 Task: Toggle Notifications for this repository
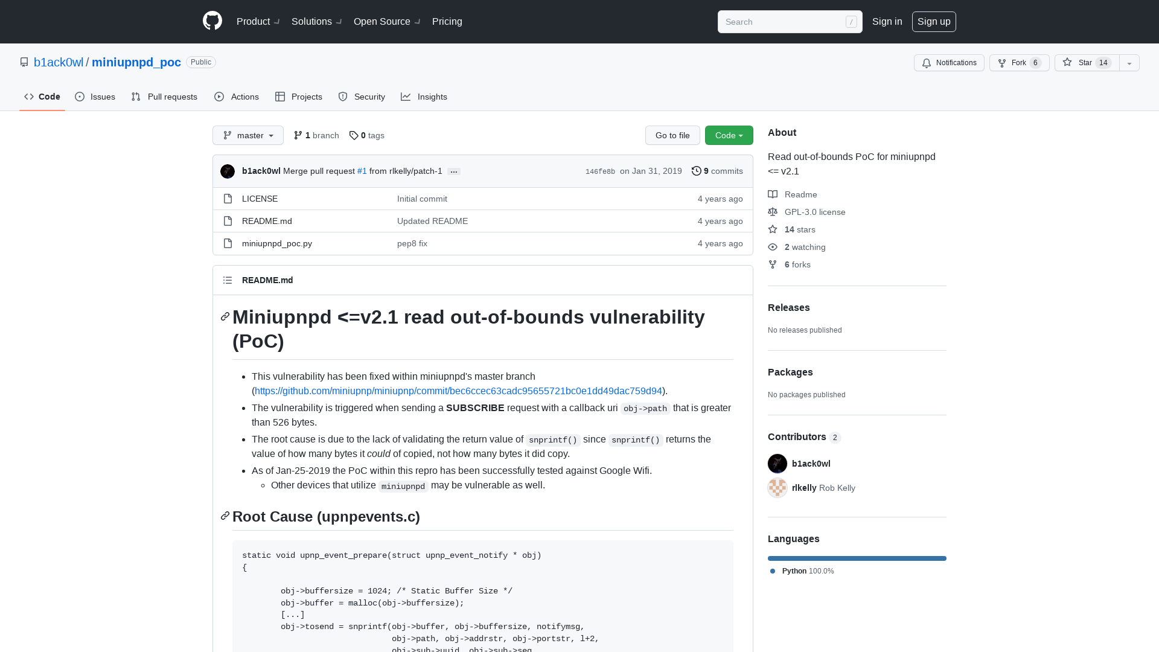[948, 63]
